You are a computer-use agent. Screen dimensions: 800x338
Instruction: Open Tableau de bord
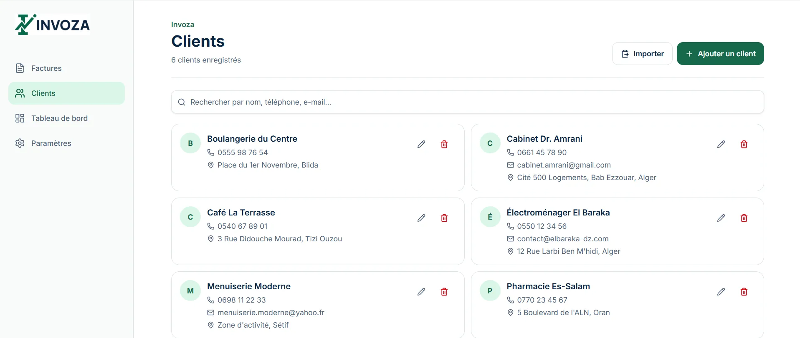tap(66, 118)
